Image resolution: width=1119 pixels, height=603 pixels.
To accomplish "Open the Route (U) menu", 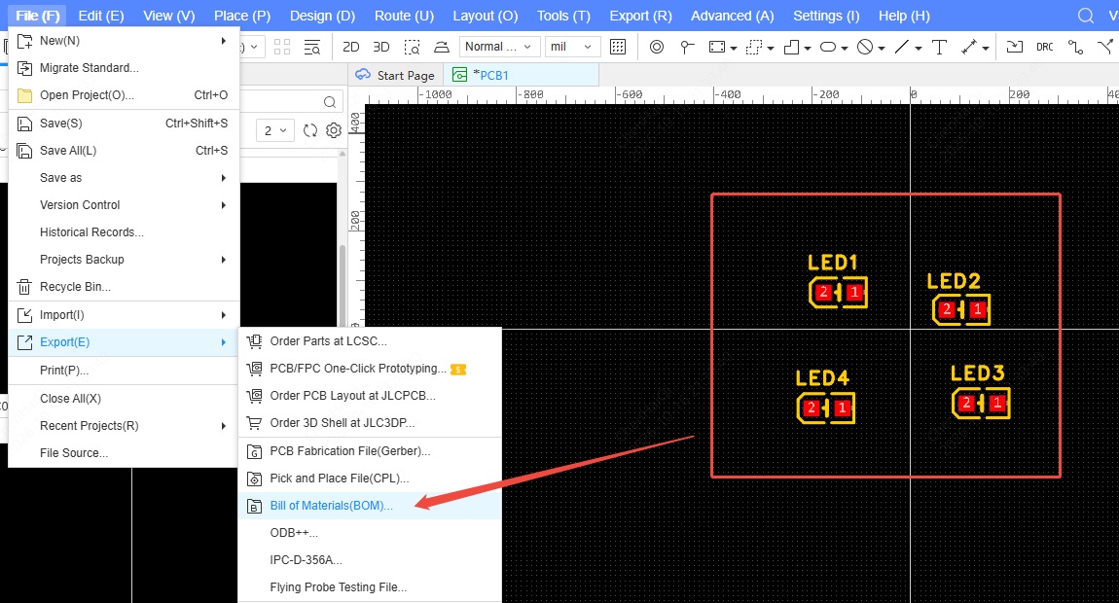I will click(x=404, y=16).
